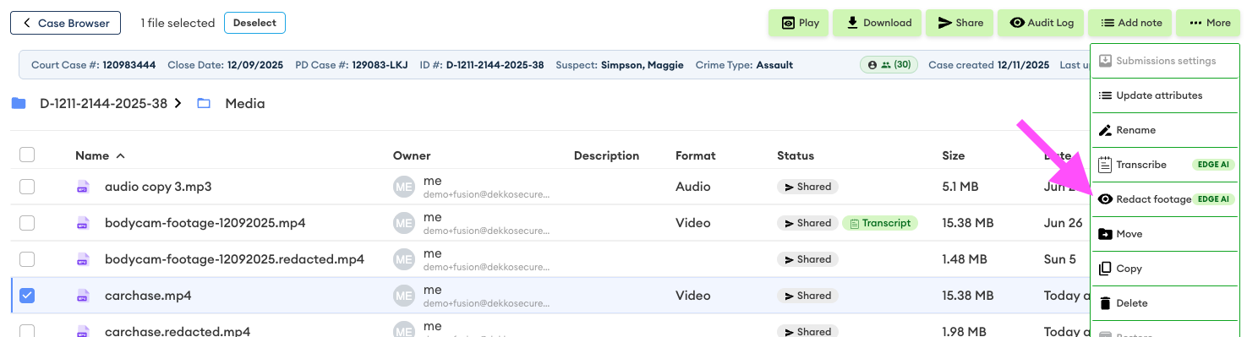
Task: Check the box for audio copy 3.mp3
Action: (27, 187)
